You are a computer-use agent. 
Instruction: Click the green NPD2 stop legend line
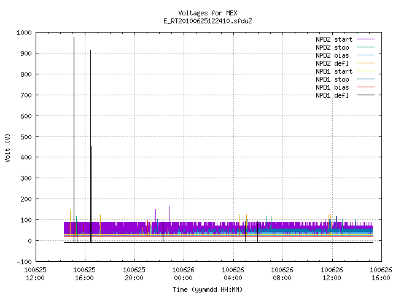(365, 47)
